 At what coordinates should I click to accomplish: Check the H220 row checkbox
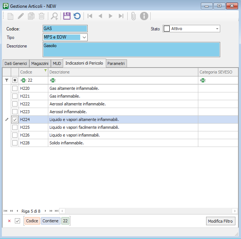[15, 88]
